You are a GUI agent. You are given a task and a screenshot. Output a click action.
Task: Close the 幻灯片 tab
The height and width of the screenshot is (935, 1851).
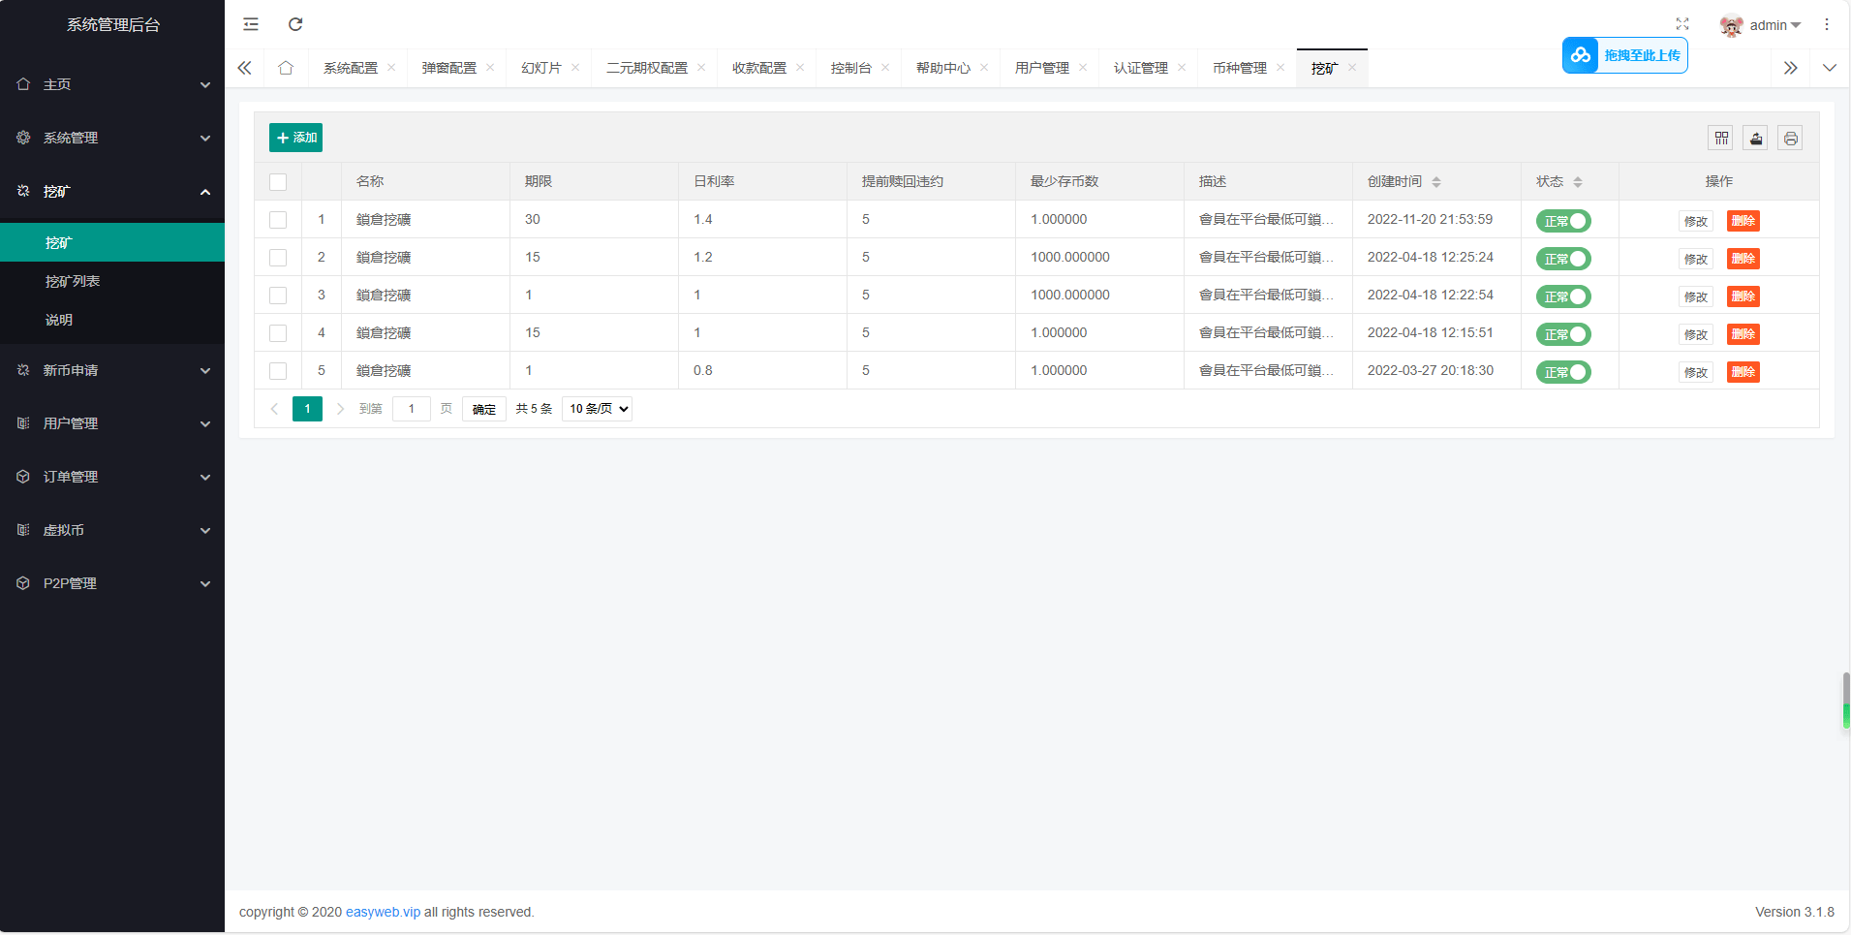[575, 67]
